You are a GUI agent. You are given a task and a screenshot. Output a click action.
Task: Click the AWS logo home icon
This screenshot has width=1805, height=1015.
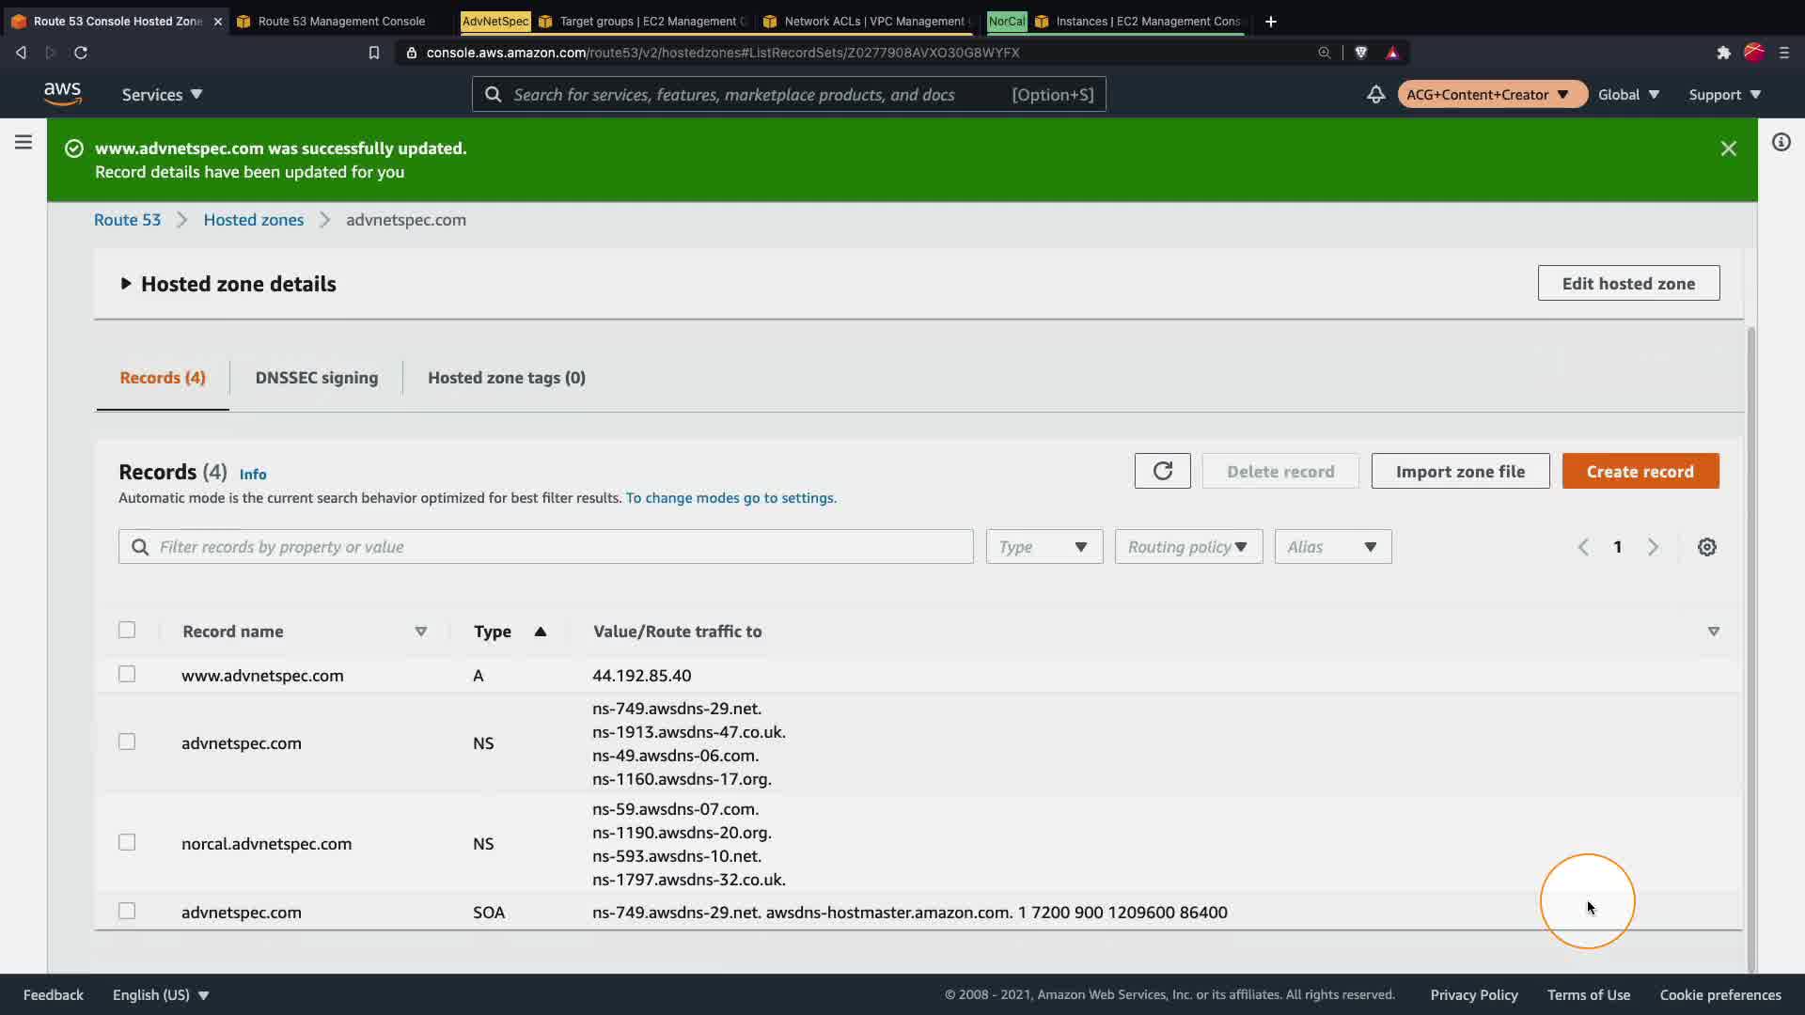point(62,93)
